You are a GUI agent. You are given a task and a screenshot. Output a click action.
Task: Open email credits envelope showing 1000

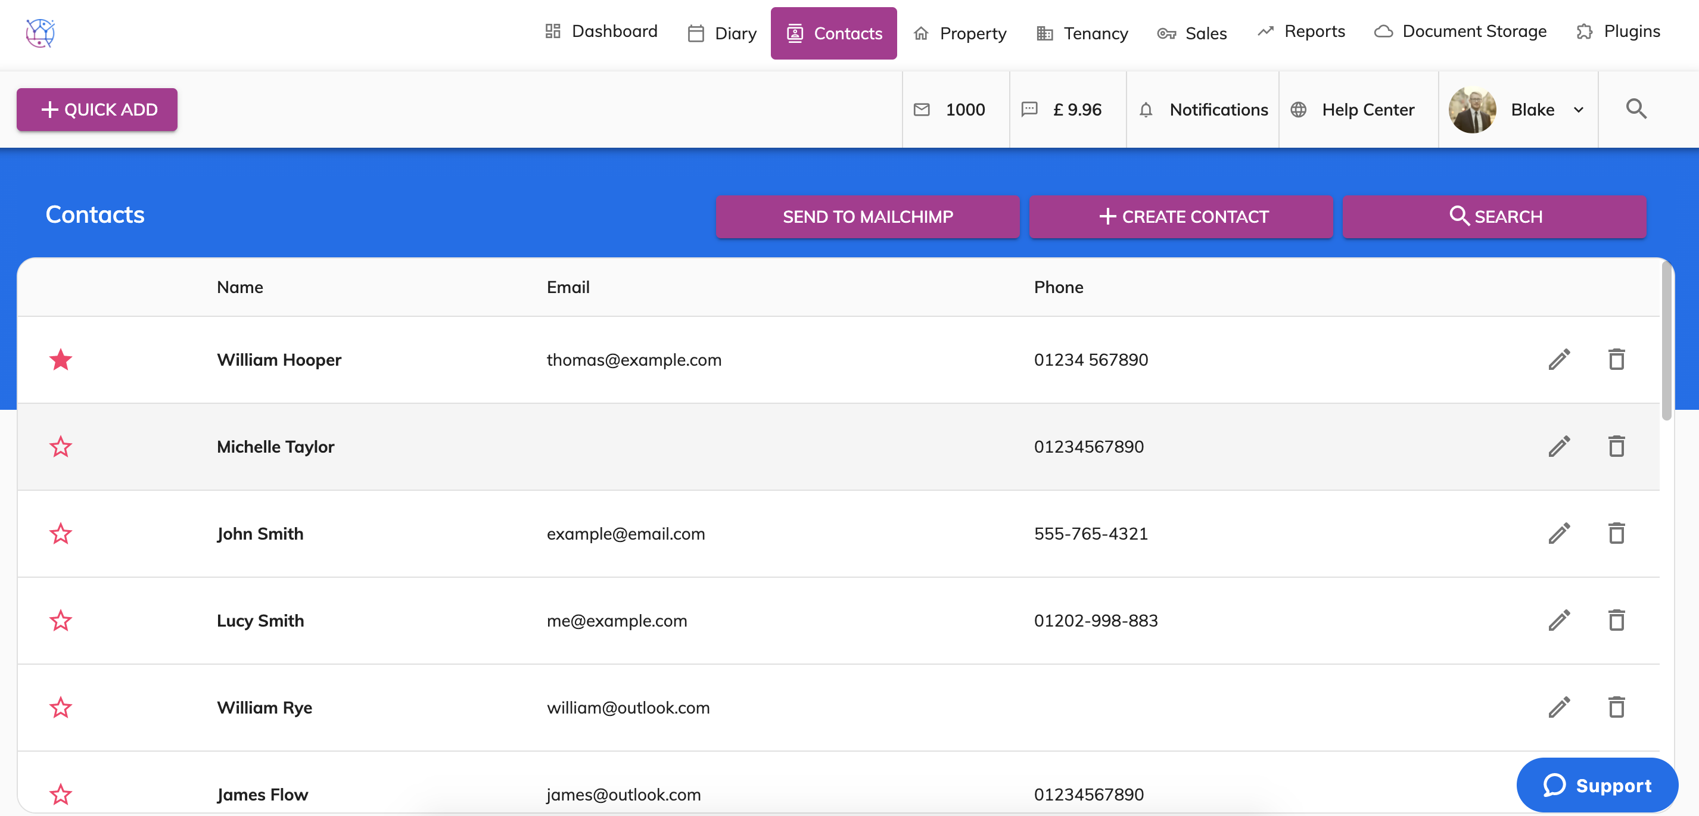950,110
